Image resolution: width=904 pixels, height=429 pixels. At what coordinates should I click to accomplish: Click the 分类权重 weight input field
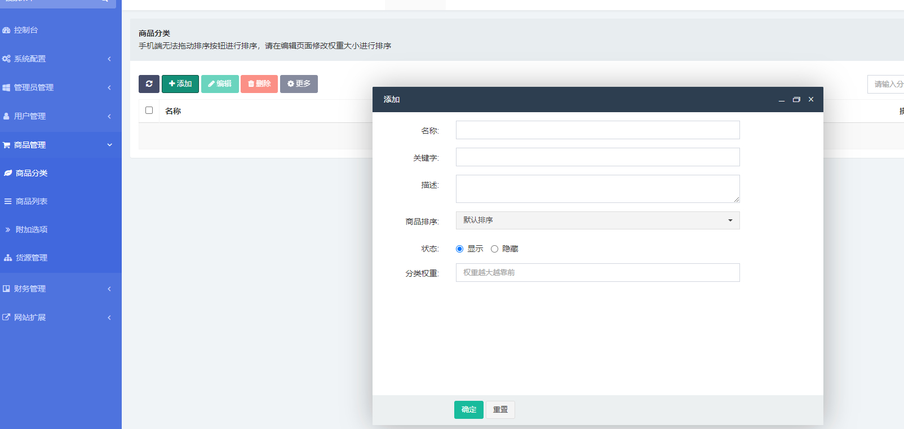pos(597,273)
